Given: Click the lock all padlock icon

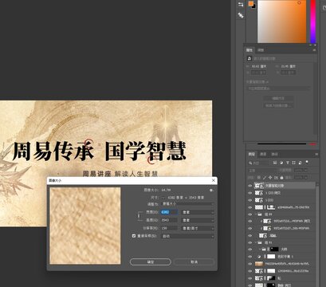Looking at the screenshot, I should pyautogui.click(x=281, y=177).
